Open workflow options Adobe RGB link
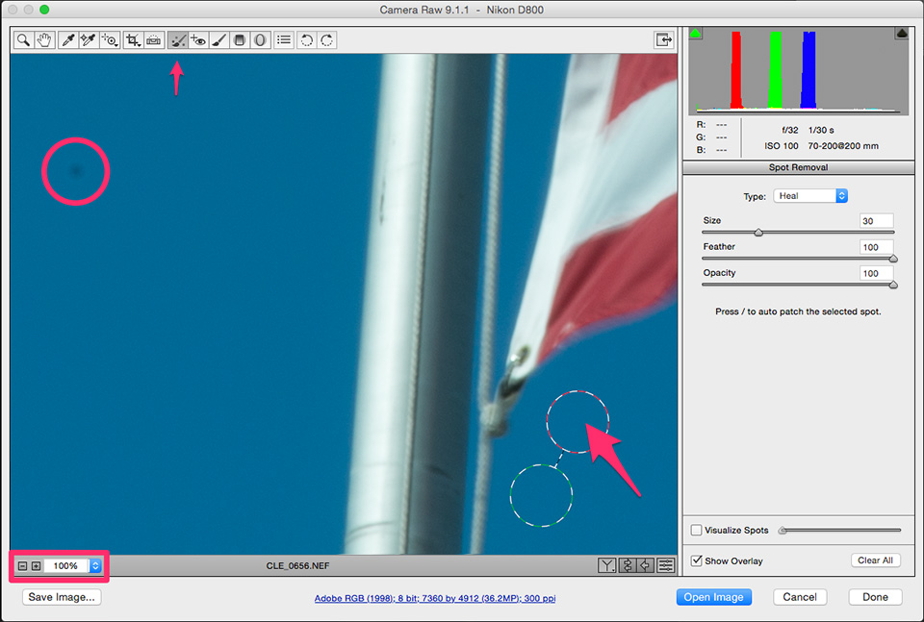The height and width of the screenshot is (622, 924). (435, 598)
